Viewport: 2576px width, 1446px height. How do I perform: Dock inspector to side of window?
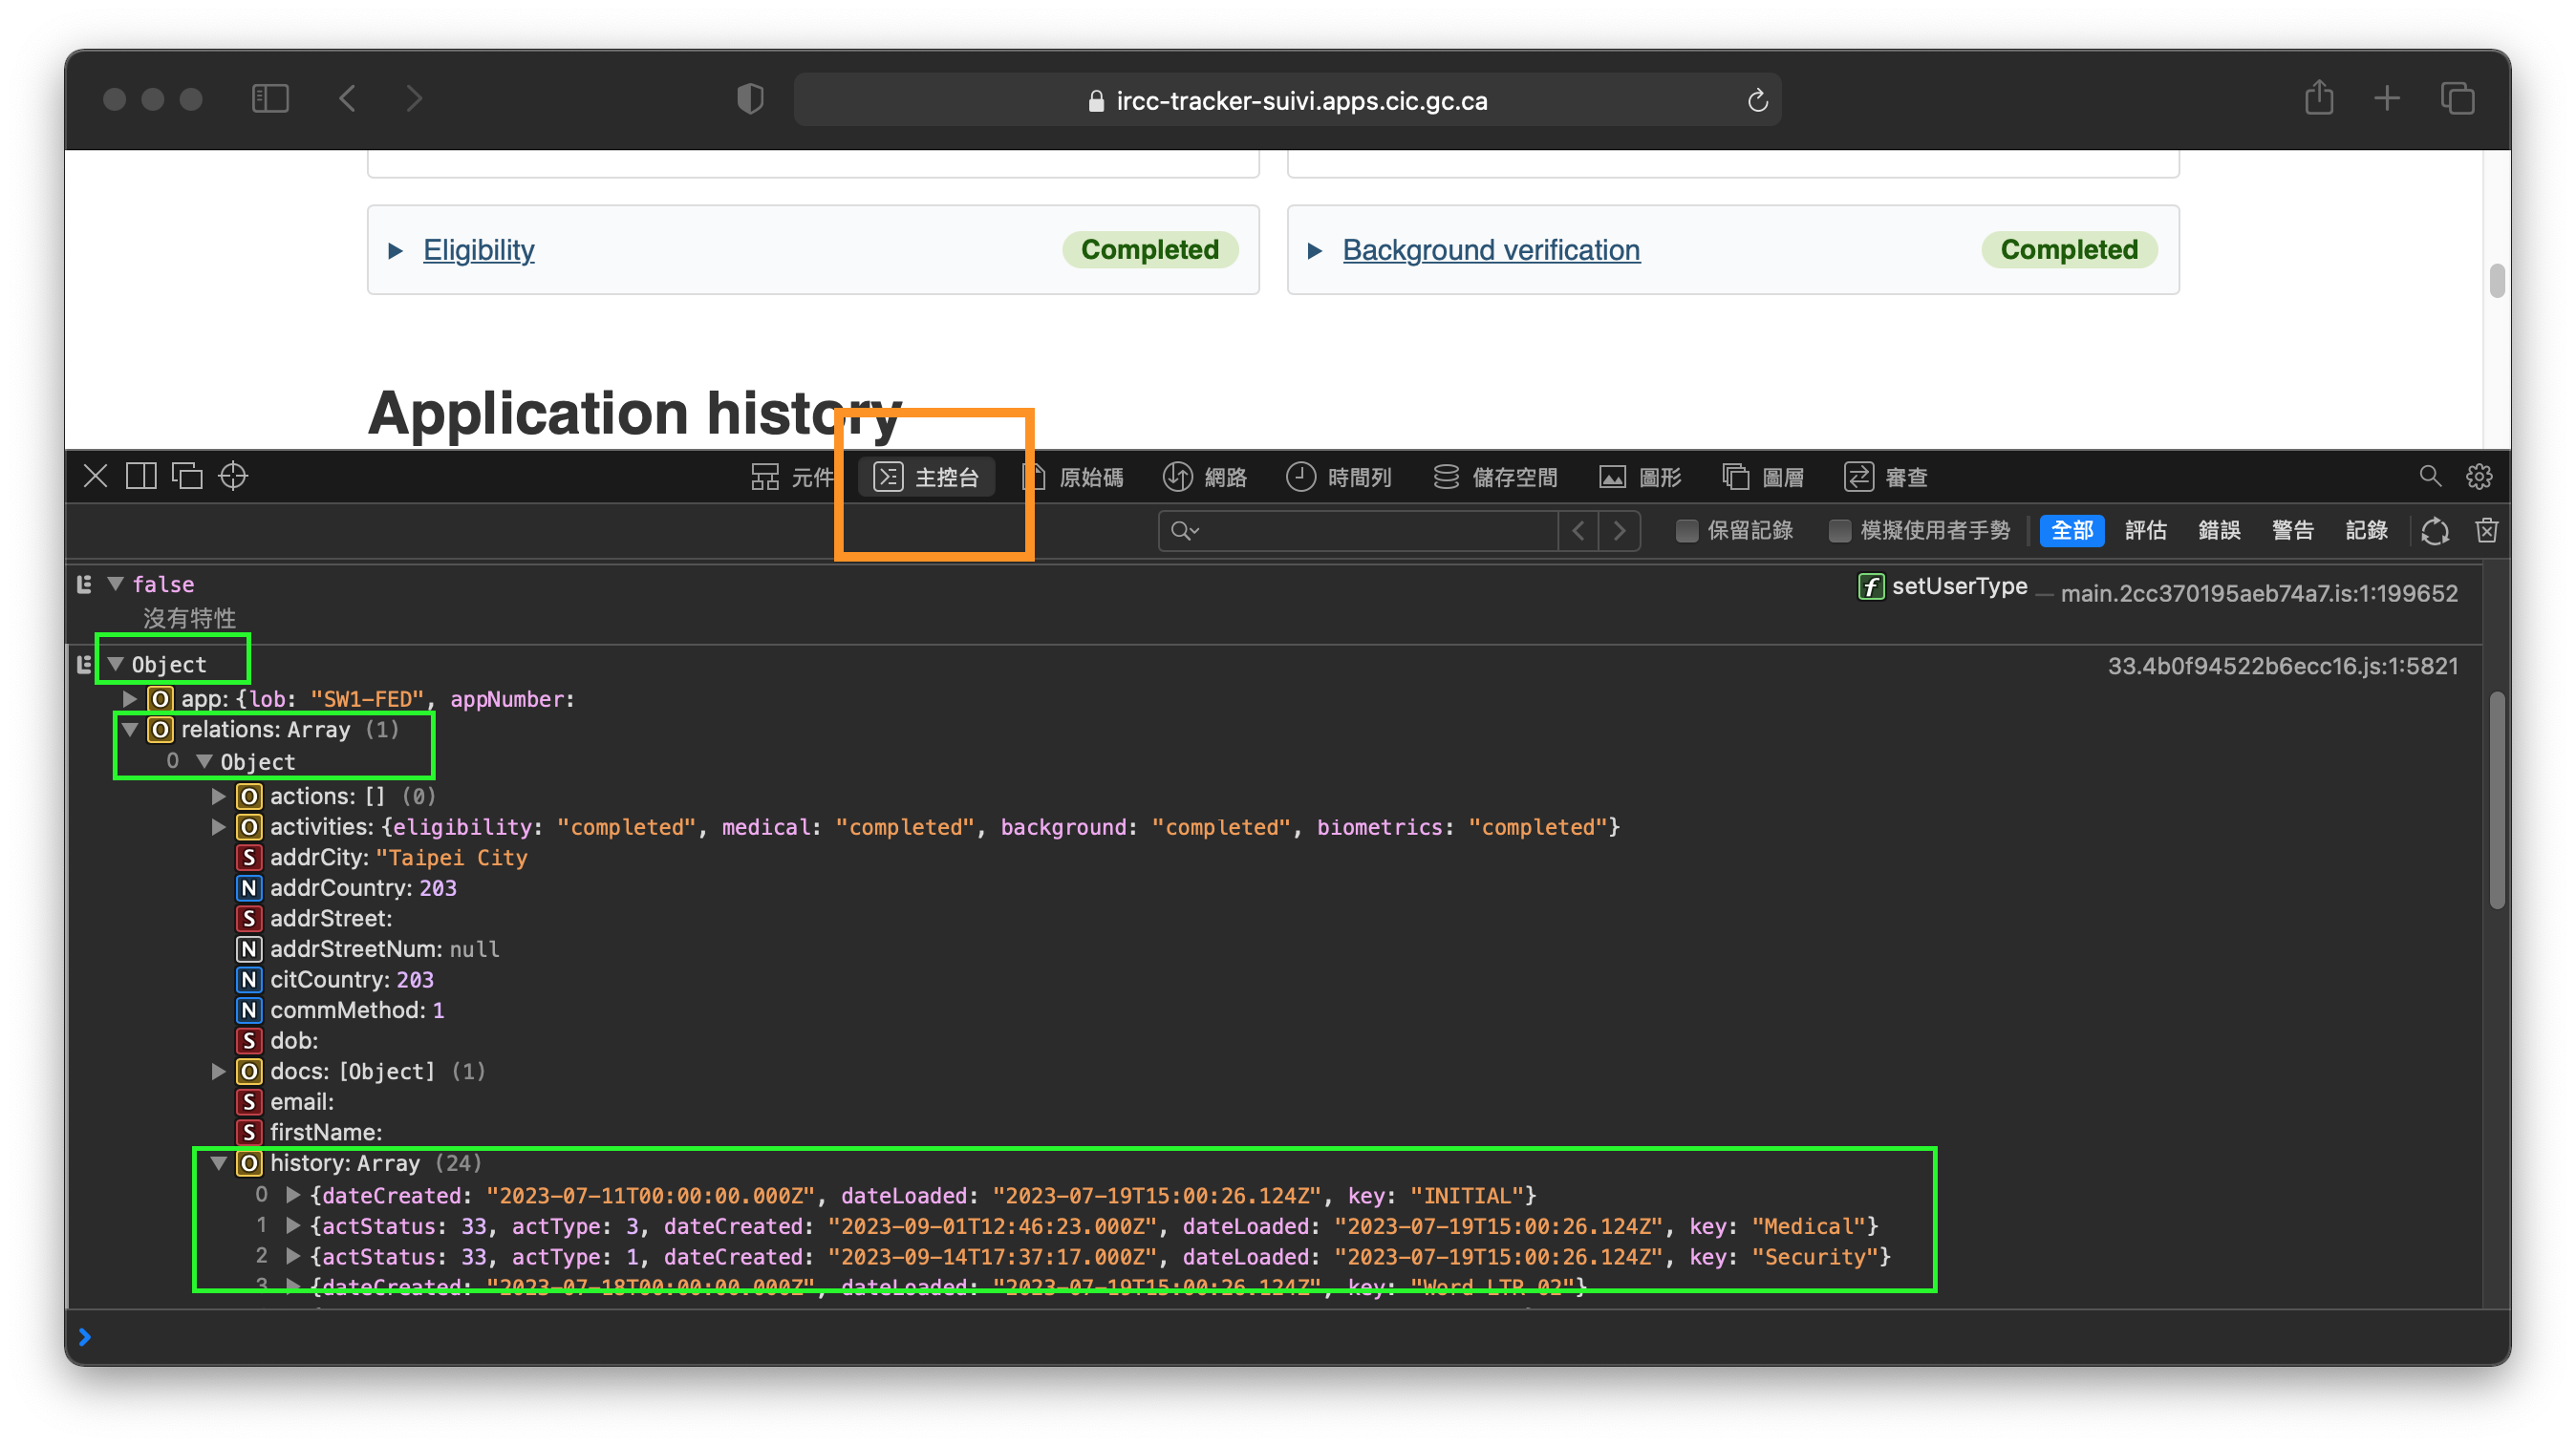141,476
